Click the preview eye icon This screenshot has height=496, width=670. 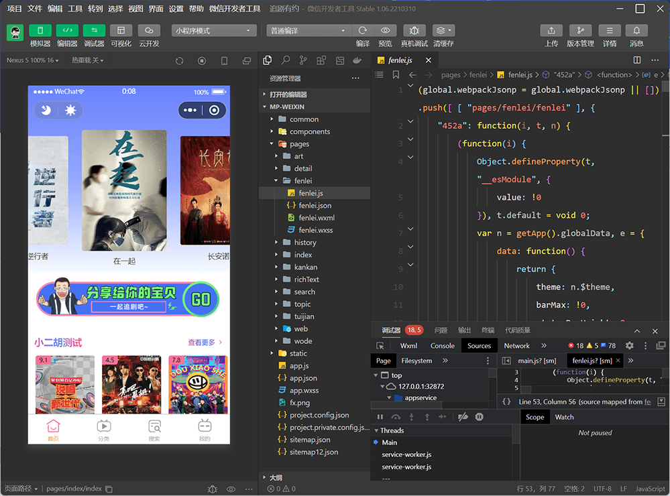(x=385, y=31)
